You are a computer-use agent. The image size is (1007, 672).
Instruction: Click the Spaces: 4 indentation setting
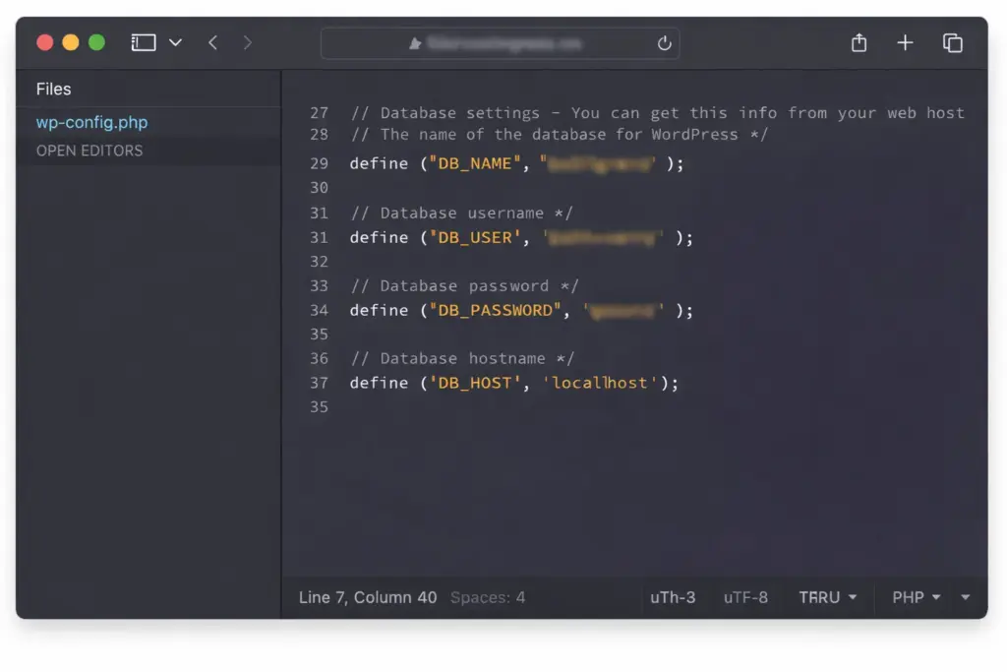click(488, 597)
